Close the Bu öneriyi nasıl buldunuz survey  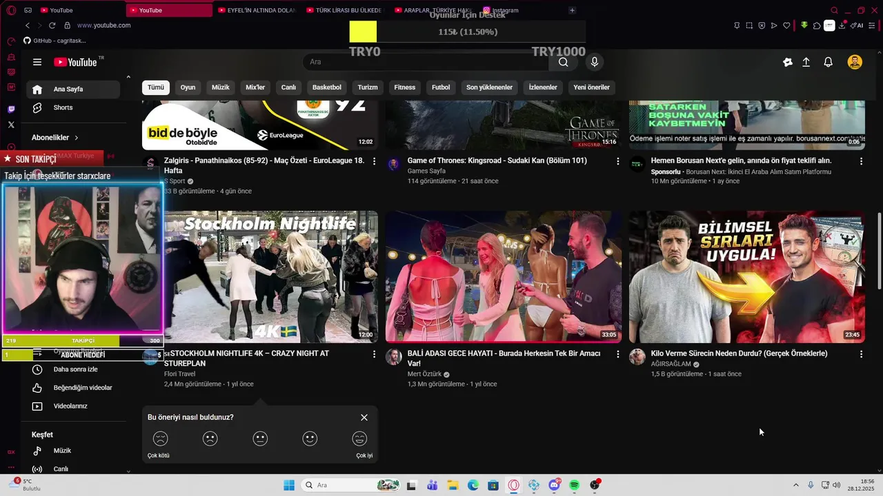click(364, 417)
